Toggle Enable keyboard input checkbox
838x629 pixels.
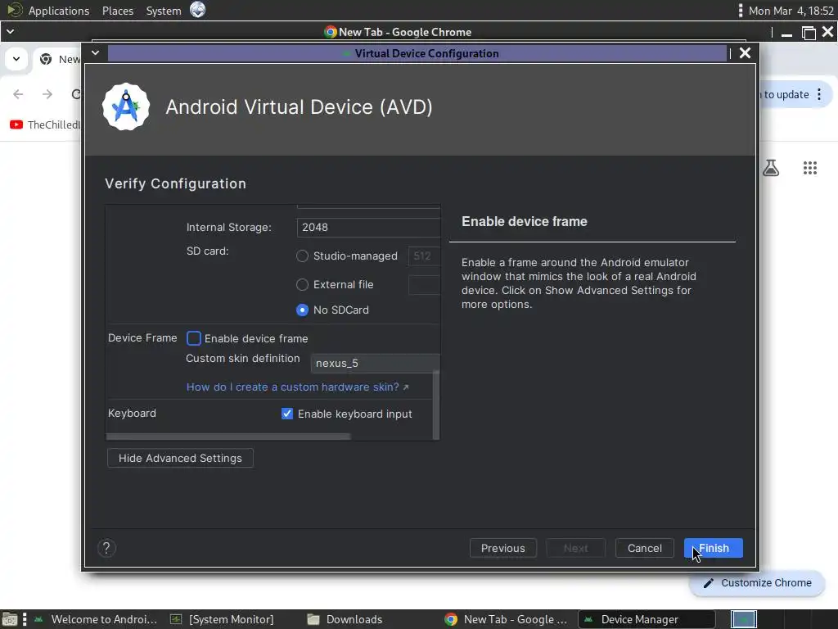[x=287, y=414]
